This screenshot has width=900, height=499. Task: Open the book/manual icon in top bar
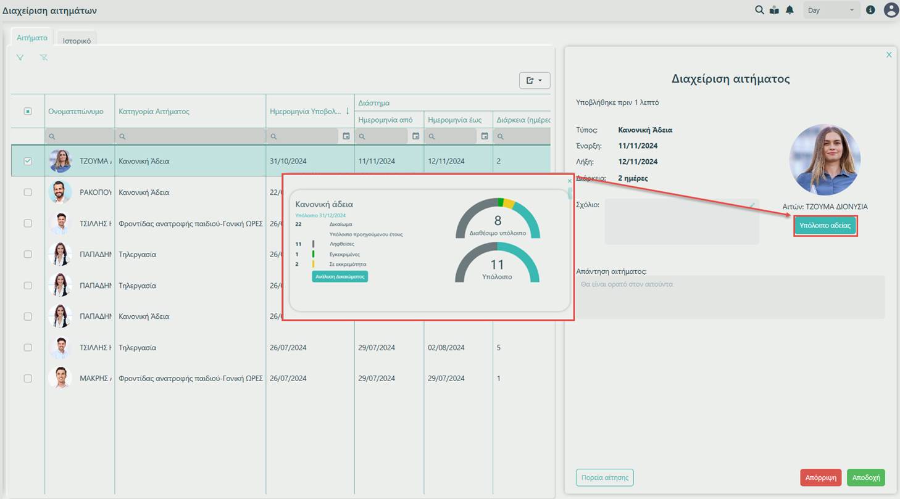(x=774, y=10)
